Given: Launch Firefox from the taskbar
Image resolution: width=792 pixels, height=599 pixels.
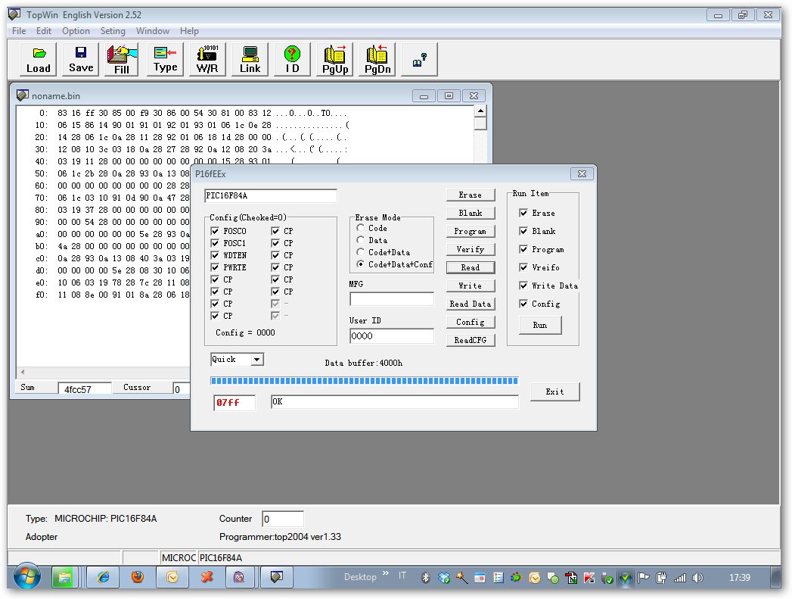Looking at the screenshot, I should pos(138,577).
